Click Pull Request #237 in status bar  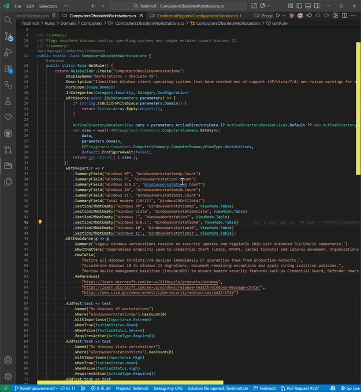(x=300, y=388)
